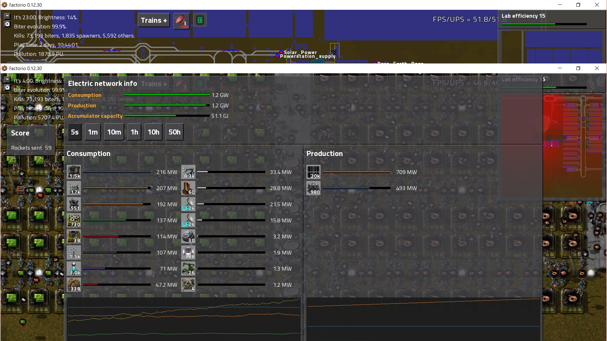607x341 pixels.
Task: Click steam engine production icon showing 980
Action: [314, 188]
